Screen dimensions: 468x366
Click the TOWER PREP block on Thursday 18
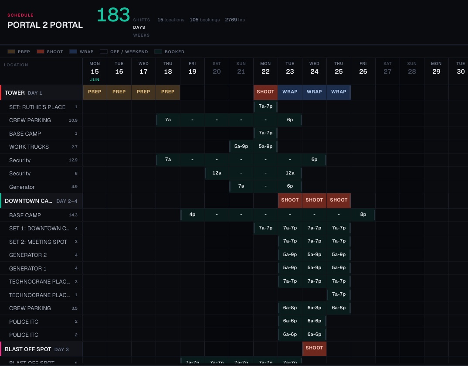(168, 92)
